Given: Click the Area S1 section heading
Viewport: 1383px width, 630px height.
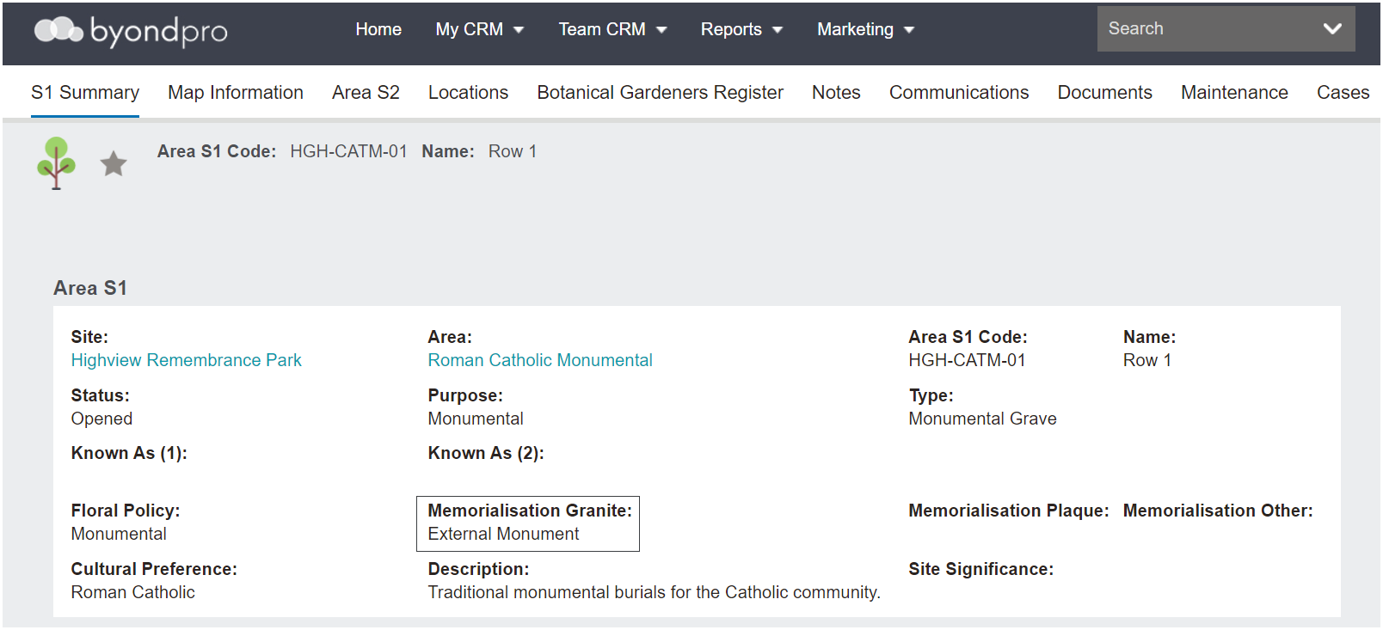Looking at the screenshot, I should [x=90, y=288].
